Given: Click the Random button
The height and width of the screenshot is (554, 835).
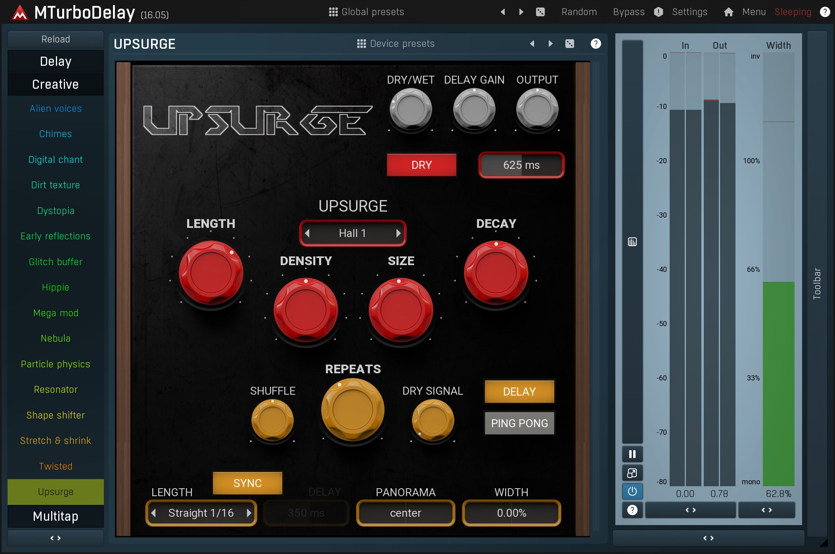Looking at the screenshot, I should (579, 12).
